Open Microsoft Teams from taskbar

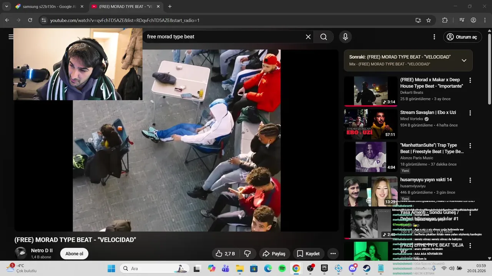(225, 268)
